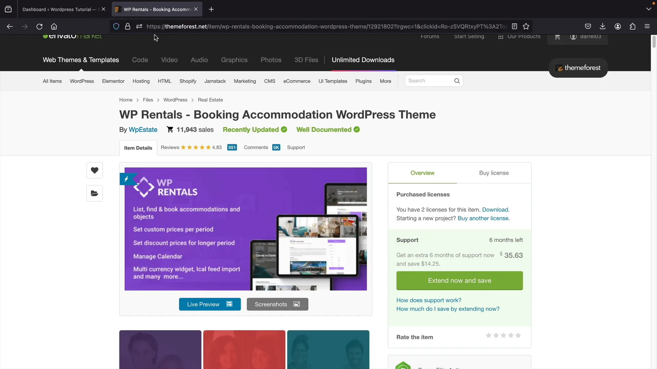Screen dimensions: 657x369
Task: Click the browser forward arrow
Action: pyautogui.click(x=25, y=26)
